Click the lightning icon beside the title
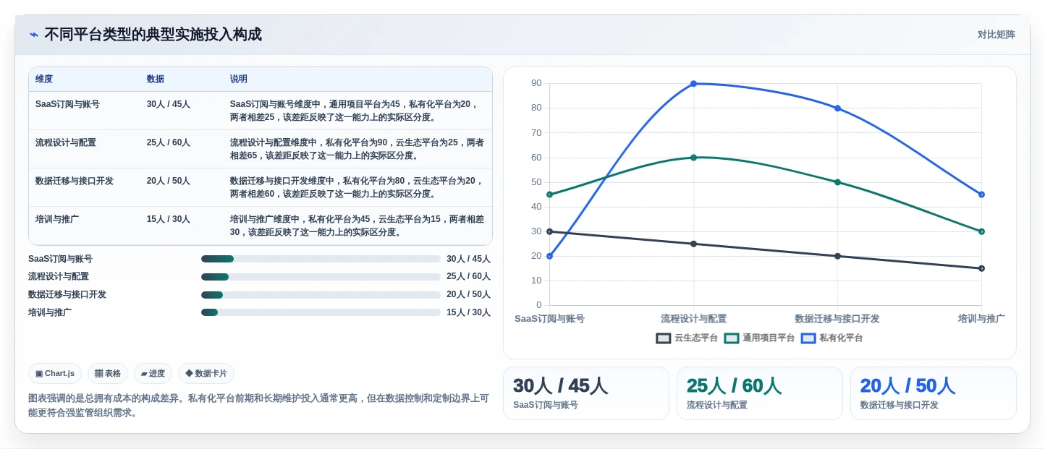 [x=34, y=35]
